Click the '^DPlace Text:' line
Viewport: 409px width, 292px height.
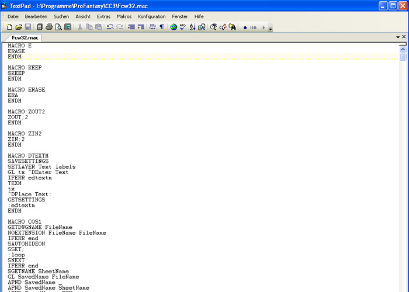coord(30,194)
